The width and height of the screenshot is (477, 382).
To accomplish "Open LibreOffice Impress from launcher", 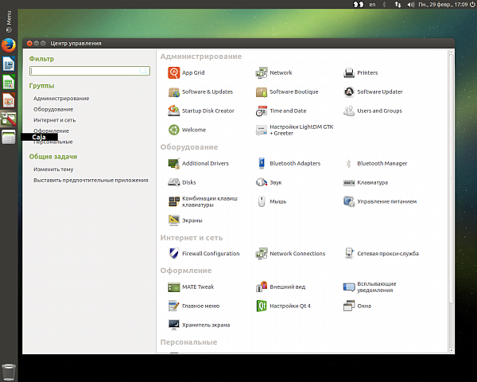I will (x=9, y=100).
